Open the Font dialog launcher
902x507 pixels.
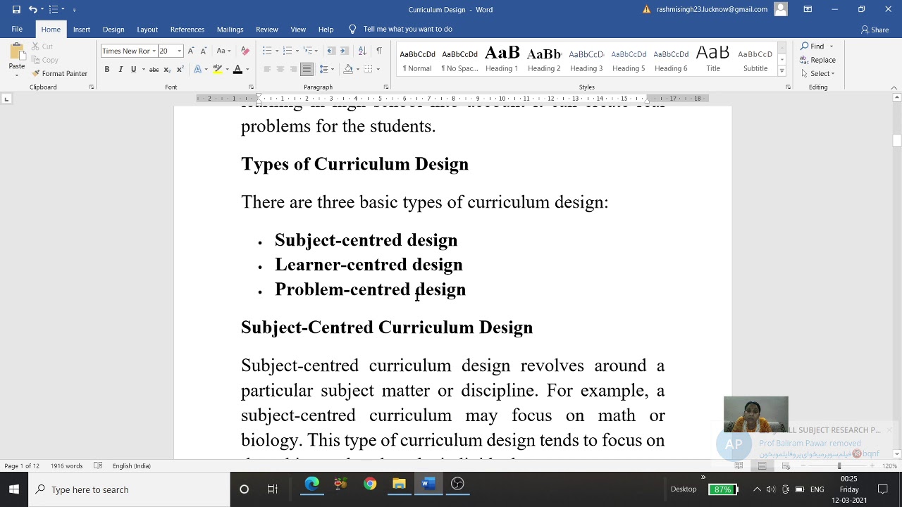[x=251, y=87]
